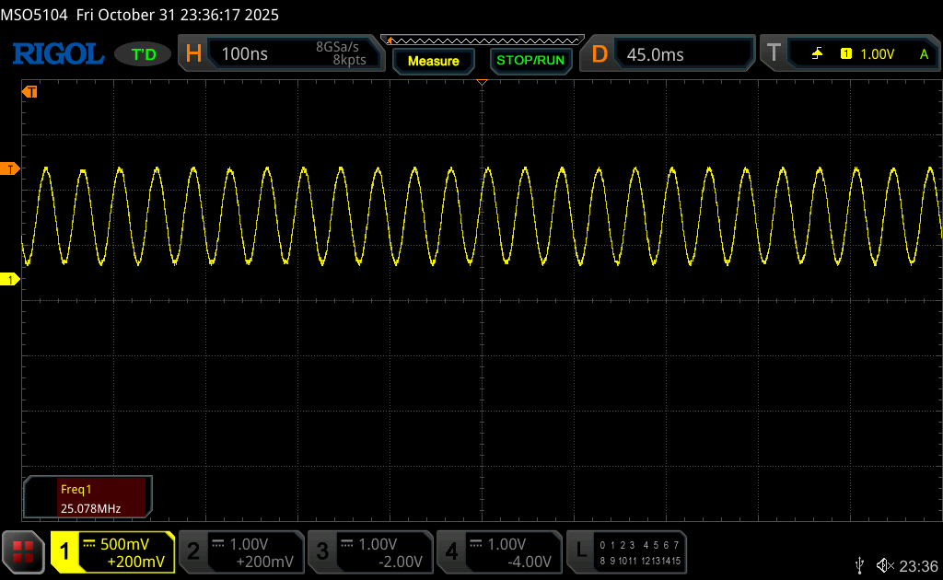Open the 45.0ms delay setting
This screenshot has height=580, width=943.
655,54
